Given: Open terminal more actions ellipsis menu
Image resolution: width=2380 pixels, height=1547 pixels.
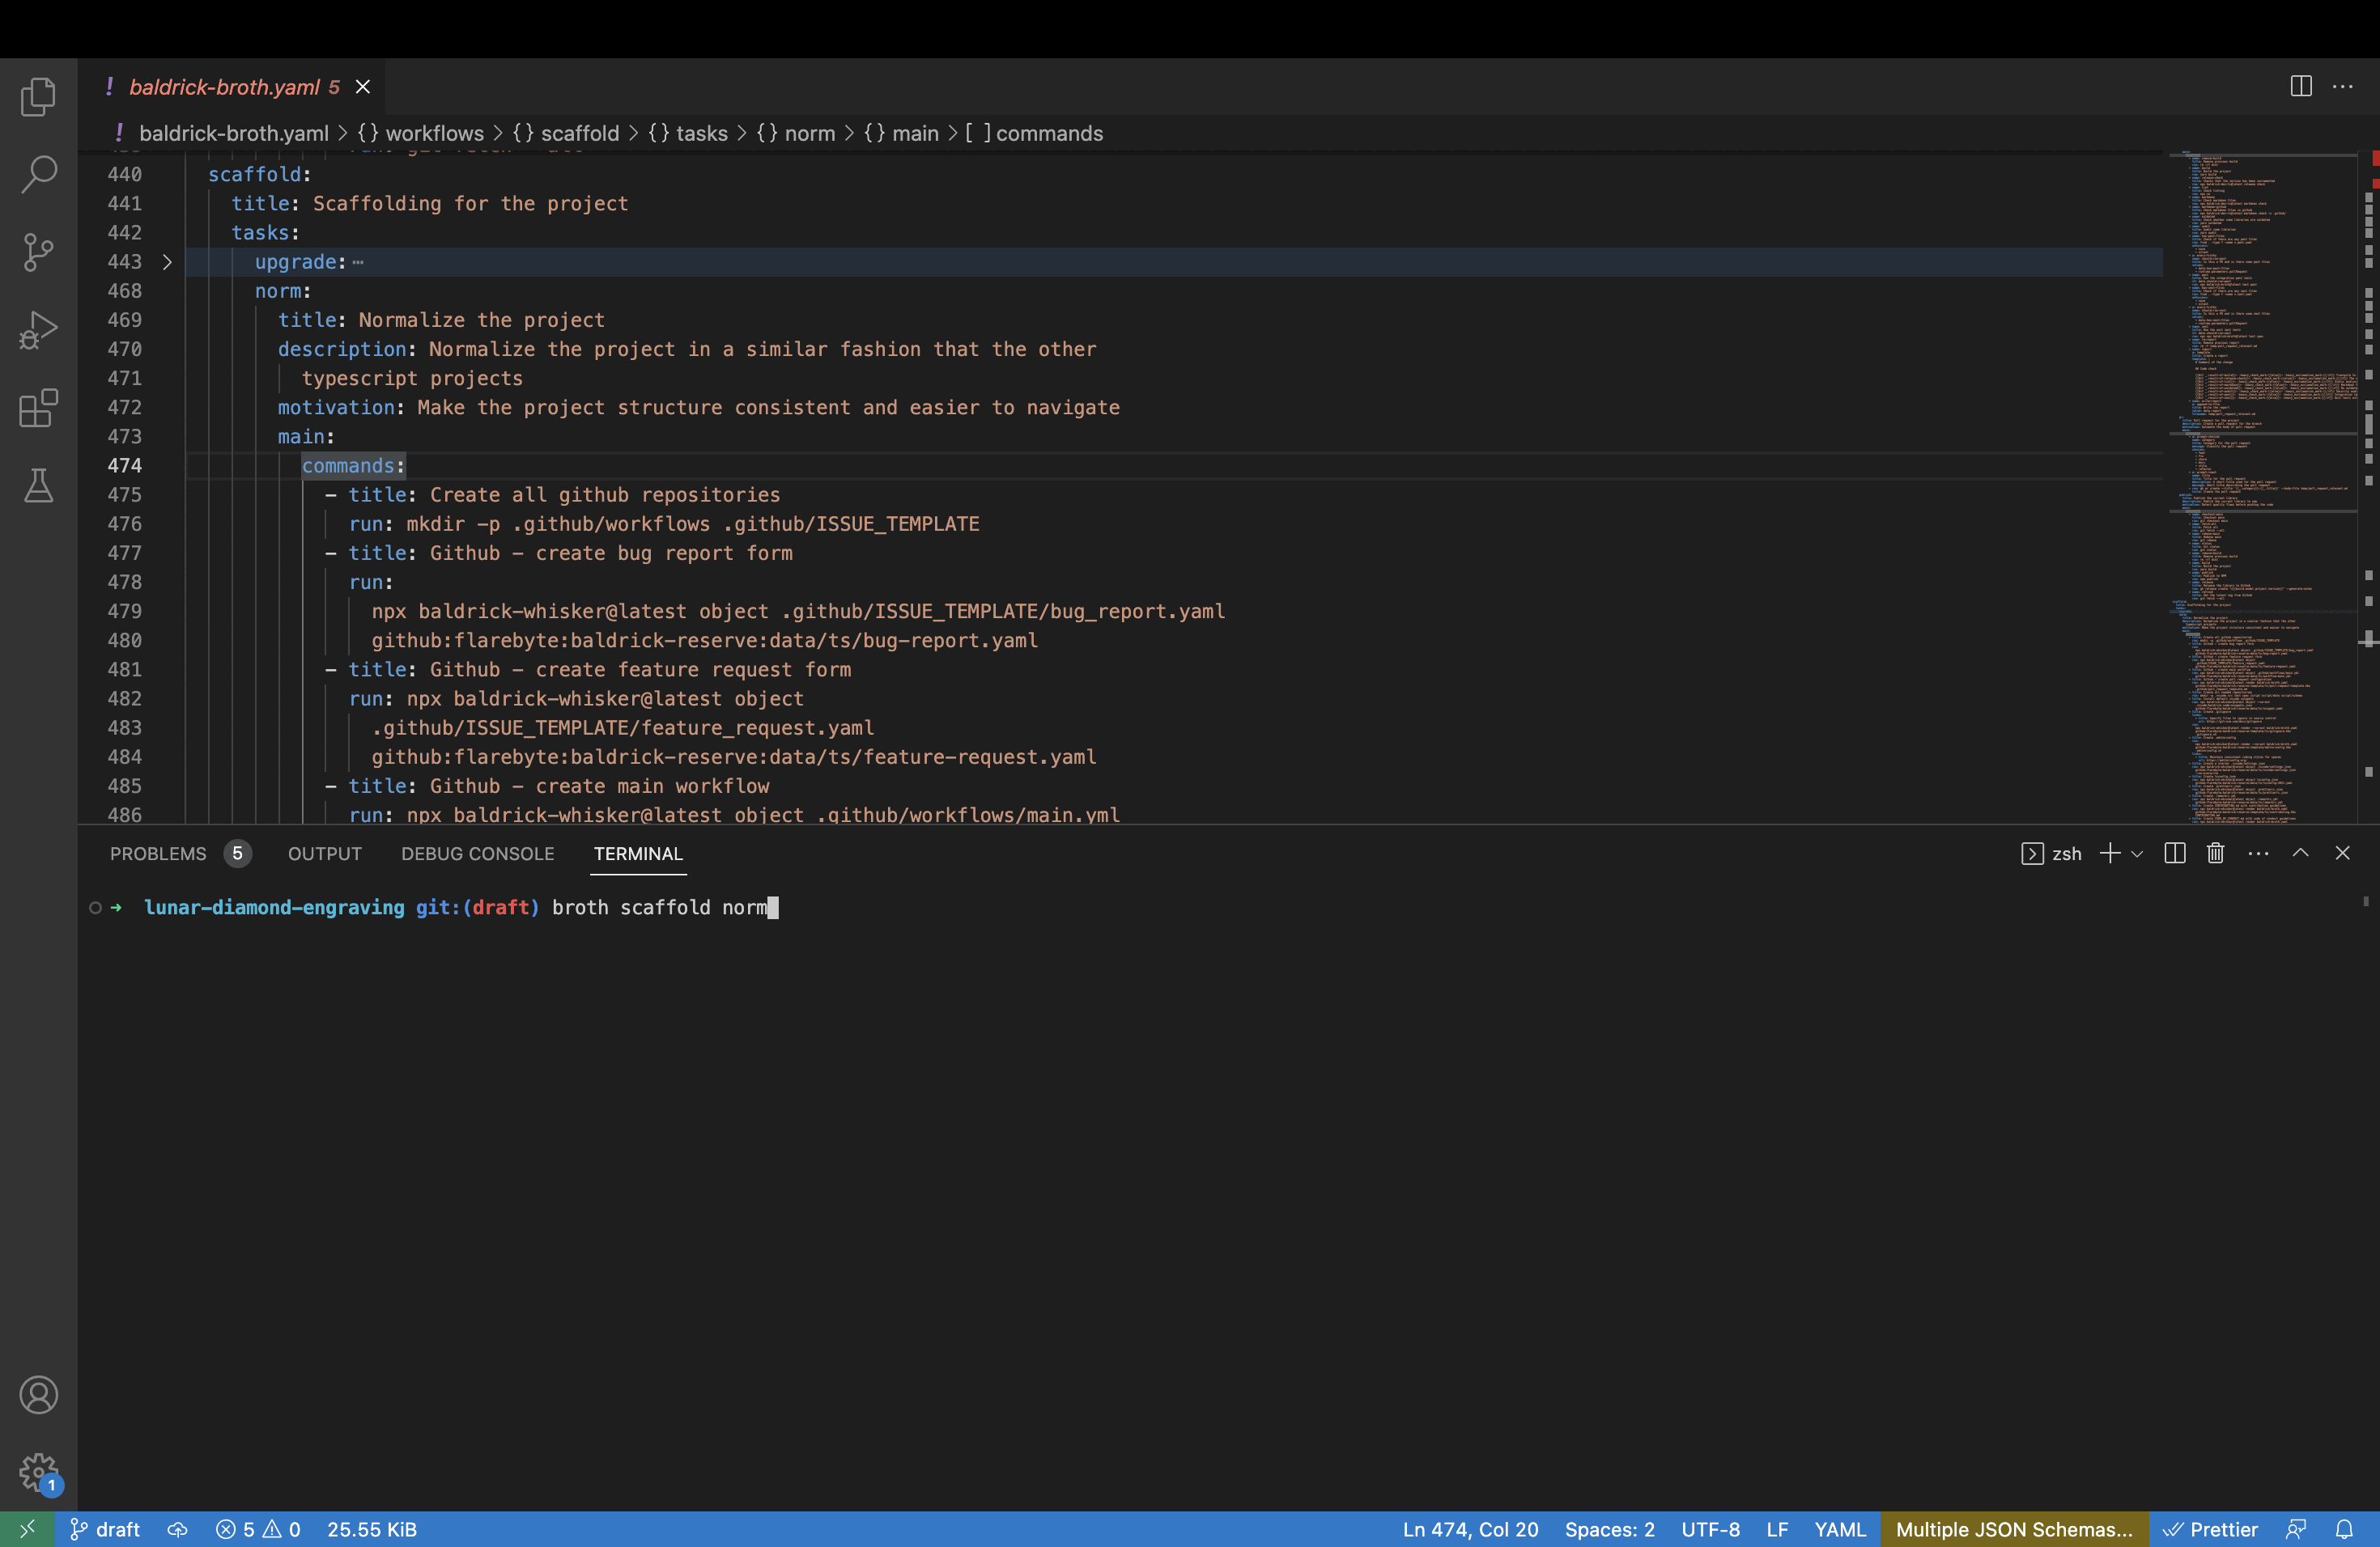Looking at the screenshot, I should (2258, 854).
